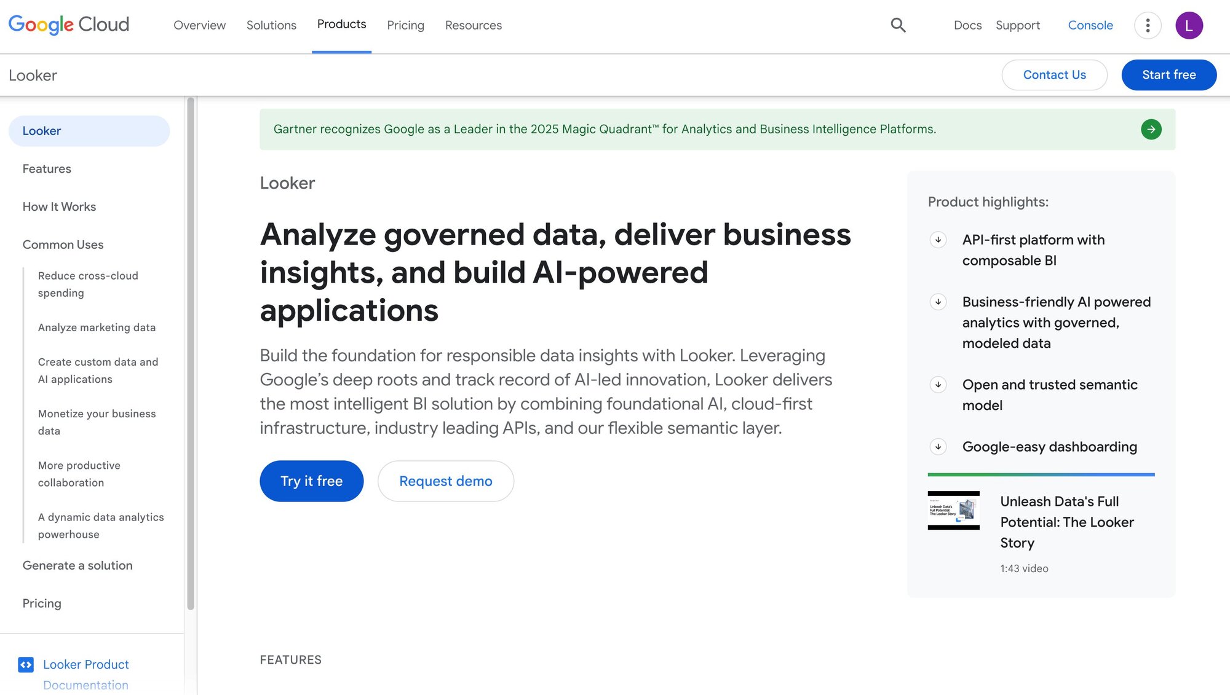Click down arrow beside Business-friendly AI powered analytics
Viewport: 1230px width, 695px height.
point(938,302)
